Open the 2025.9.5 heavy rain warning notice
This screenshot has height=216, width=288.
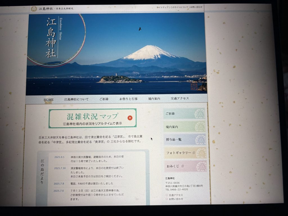[93, 159]
